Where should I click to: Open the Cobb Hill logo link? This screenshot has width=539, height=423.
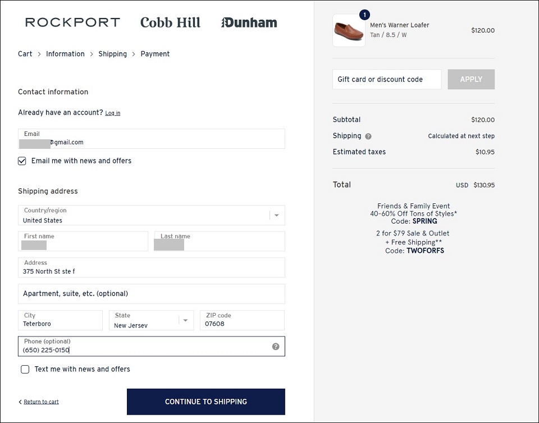coord(170,22)
